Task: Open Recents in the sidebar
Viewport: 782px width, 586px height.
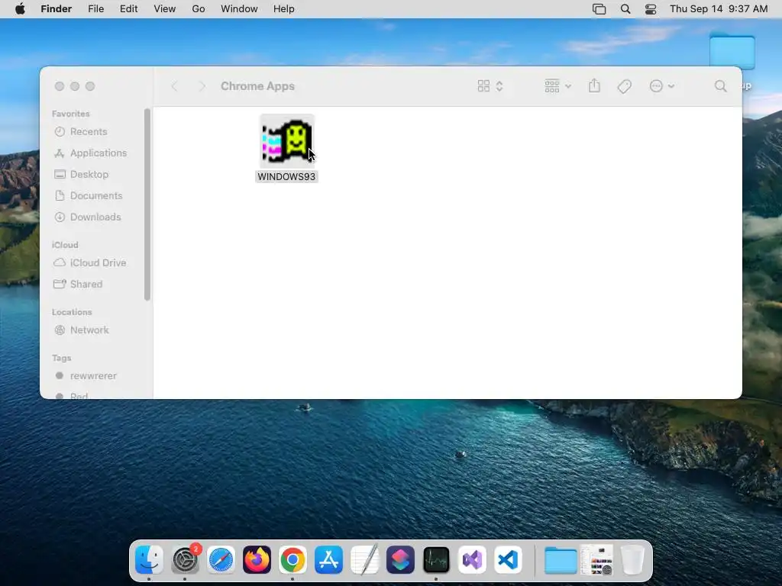Action: point(89,131)
